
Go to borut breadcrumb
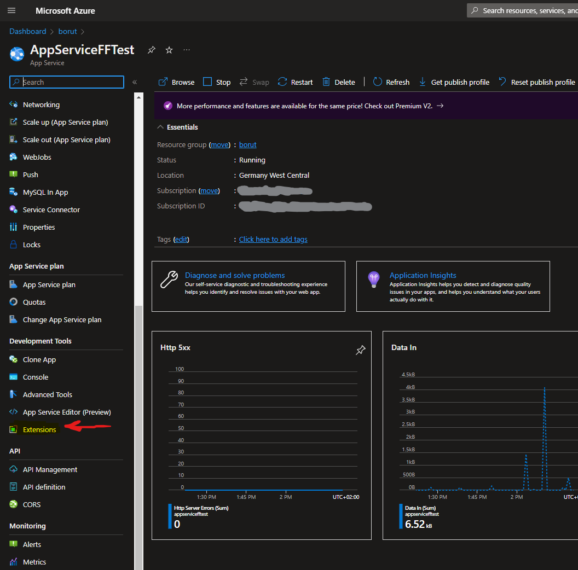pos(67,31)
